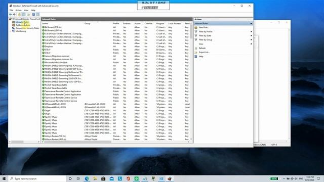Expand the Filter by State submenu arrow

[x=251, y=36]
